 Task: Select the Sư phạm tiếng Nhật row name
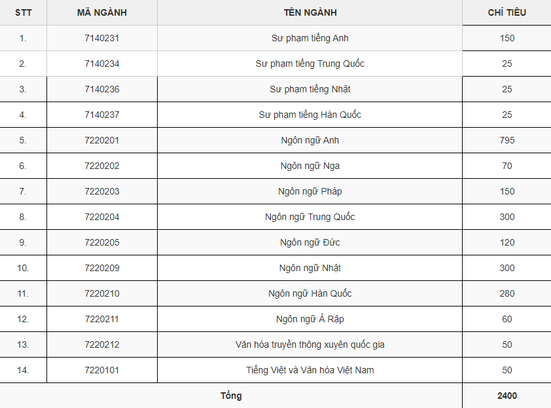pos(310,89)
